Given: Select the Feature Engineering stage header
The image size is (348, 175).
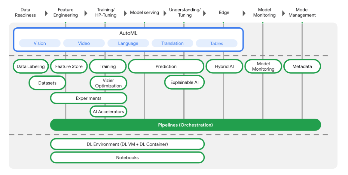Looking at the screenshot, I should [66, 13].
